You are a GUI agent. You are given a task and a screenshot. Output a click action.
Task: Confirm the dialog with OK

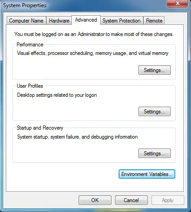pos(95,200)
